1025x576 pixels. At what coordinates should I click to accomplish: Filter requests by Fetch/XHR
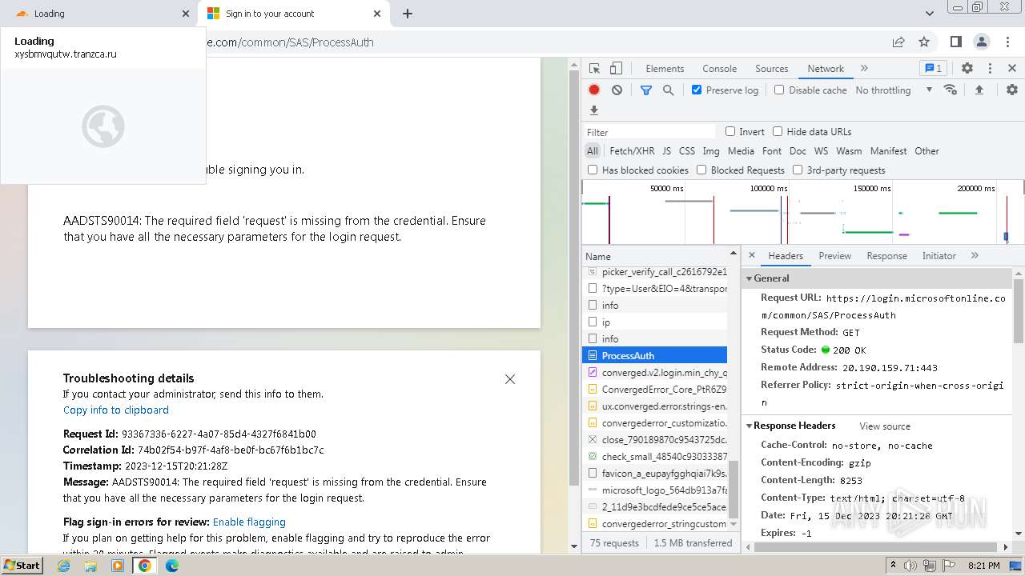click(632, 151)
